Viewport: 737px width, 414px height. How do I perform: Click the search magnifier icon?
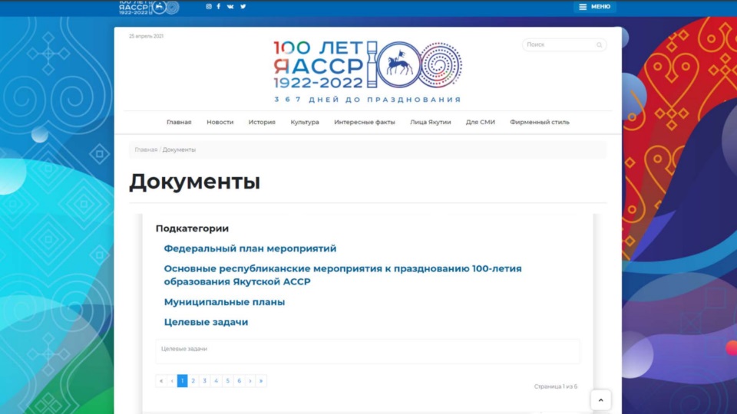(600, 45)
